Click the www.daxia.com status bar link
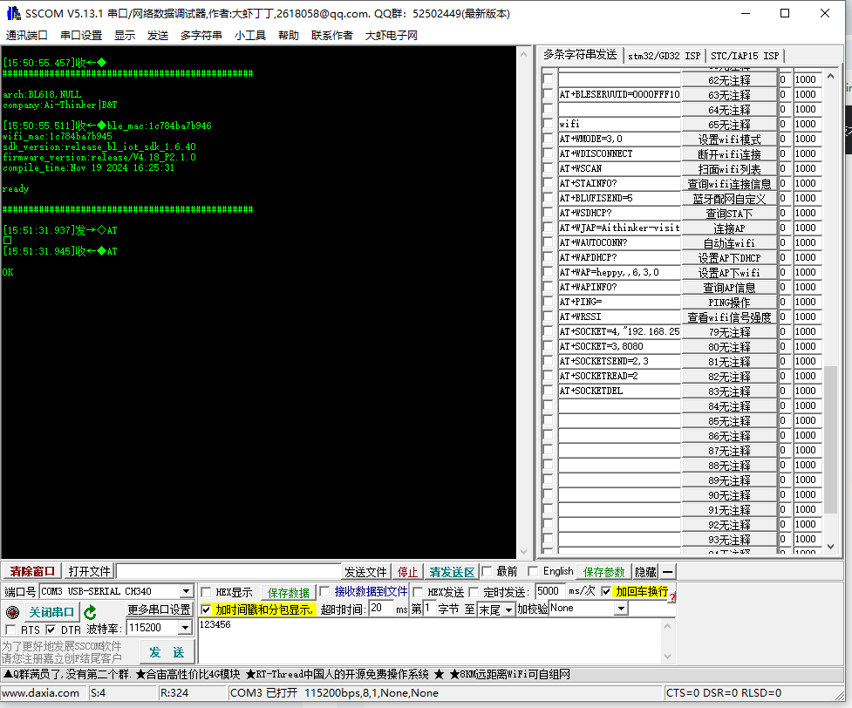Image resolution: width=852 pixels, height=708 pixels. 42,692
